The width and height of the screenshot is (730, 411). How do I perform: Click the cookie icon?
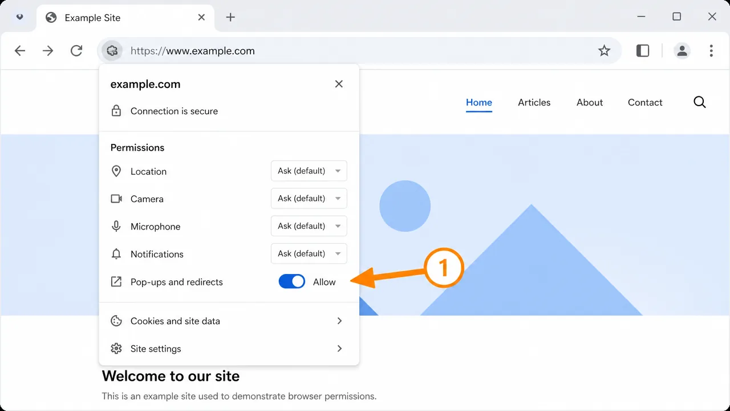click(116, 321)
